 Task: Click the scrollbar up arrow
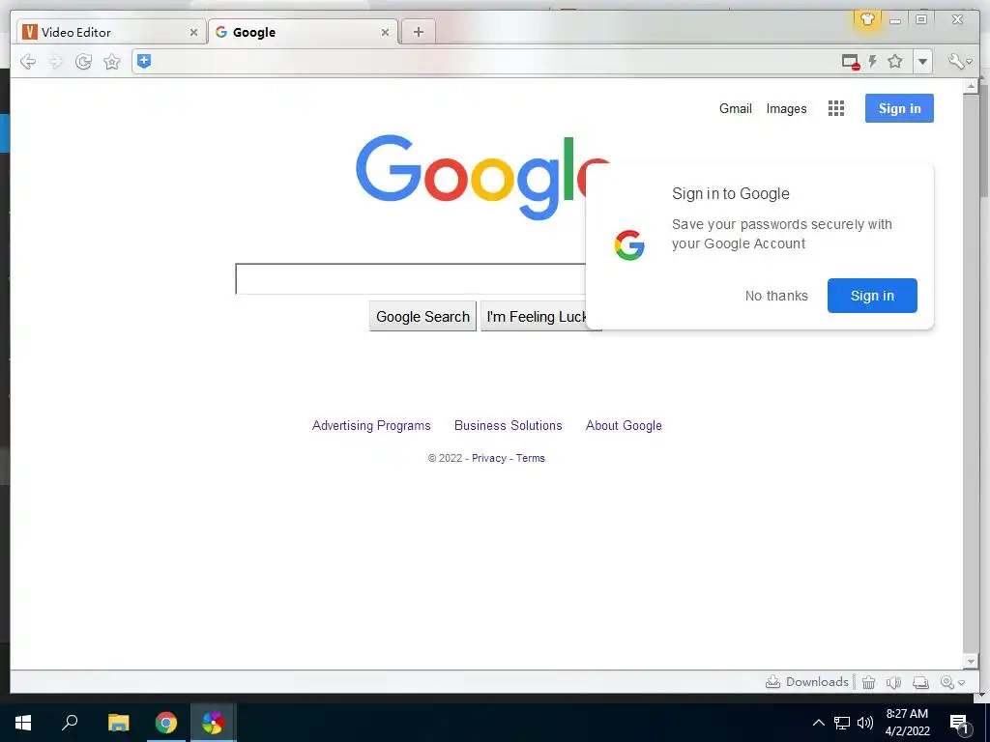971,86
